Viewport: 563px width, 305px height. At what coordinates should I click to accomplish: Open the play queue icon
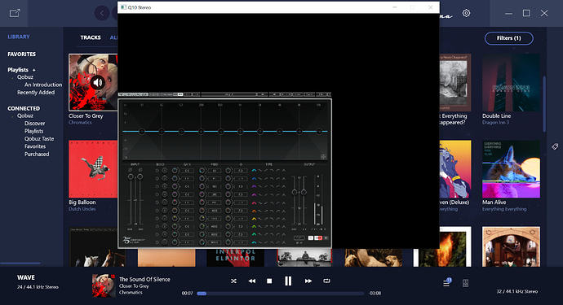tap(446, 282)
